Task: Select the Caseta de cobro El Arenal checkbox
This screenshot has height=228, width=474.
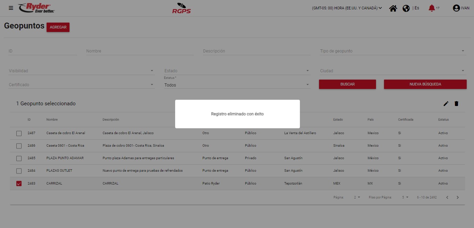Action: coord(19,133)
